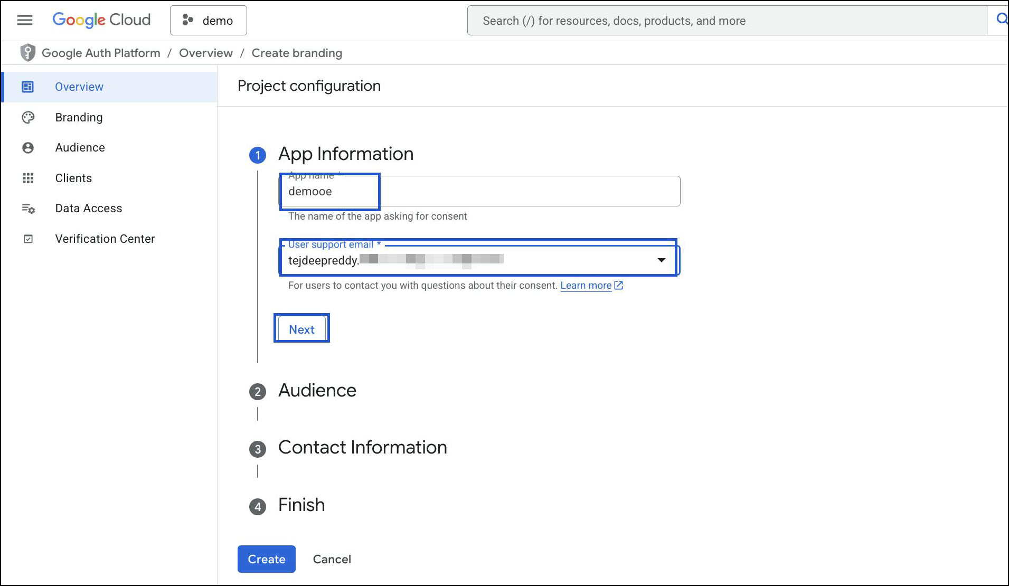The image size is (1009, 586).
Task: Click the App name input field
Action: (x=479, y=191)
